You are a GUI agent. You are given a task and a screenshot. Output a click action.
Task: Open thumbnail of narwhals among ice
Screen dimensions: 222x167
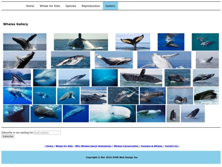point(94,96)
